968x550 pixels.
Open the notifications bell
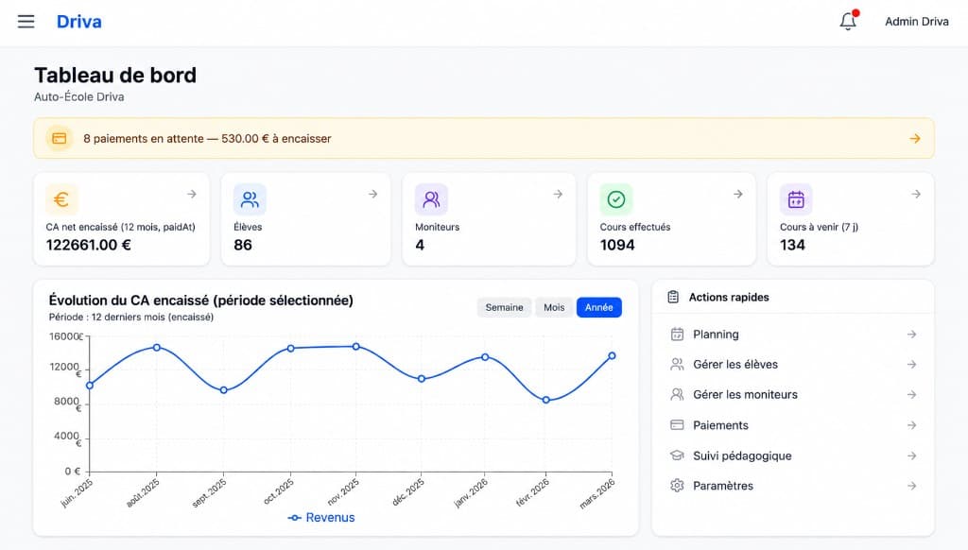pyautogui.click(x=848, y=21)
